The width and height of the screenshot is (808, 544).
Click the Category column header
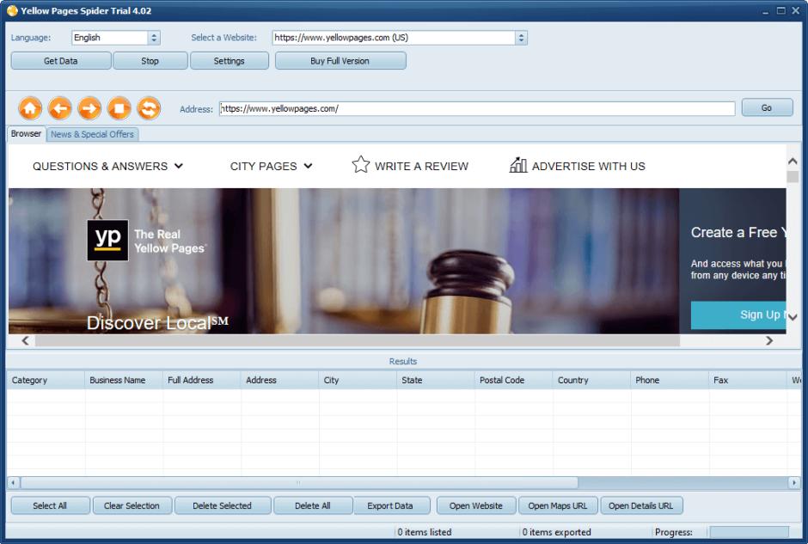46,380
